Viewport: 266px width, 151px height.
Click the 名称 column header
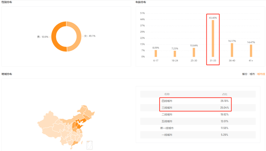coord(167,94)
